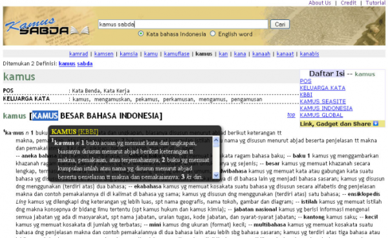Screen dimensions: 388x238
Task: Click the Kamus SABDA logo
Action: pos(47,27)
